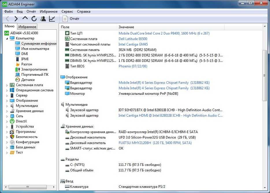Switch to the Избранное side tab
The width and height of the screenshot is (270, 193).
coord(27,27)
